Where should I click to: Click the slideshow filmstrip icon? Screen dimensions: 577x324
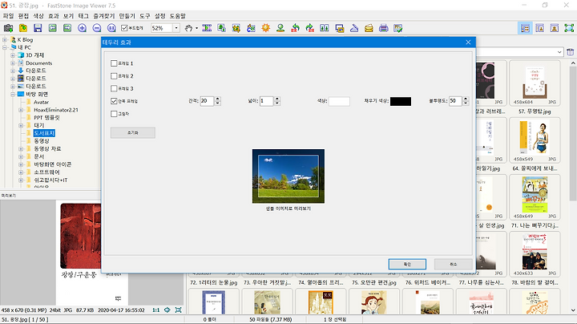(207, 28)
